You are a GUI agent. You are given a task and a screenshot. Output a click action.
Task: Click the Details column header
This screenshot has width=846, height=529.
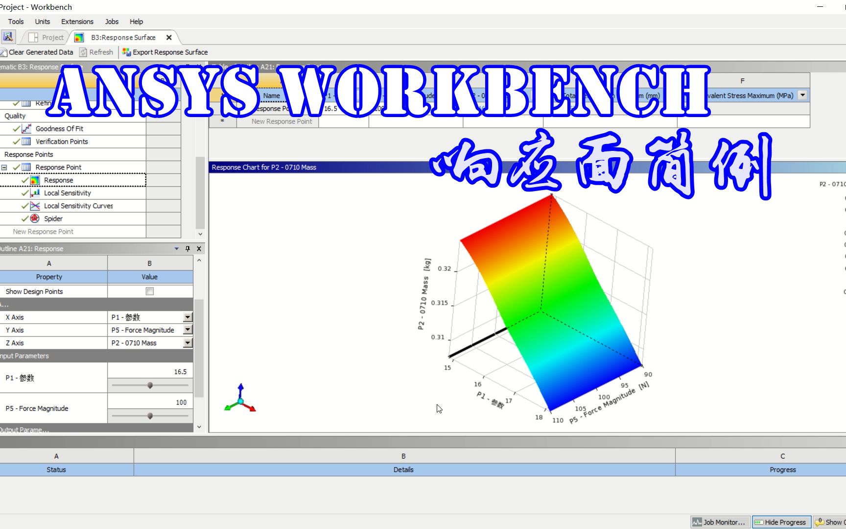[404, 470]
